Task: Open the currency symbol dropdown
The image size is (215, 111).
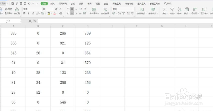Action: 116,14
